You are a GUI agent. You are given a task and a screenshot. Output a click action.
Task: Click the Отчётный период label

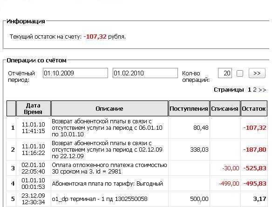21,77
